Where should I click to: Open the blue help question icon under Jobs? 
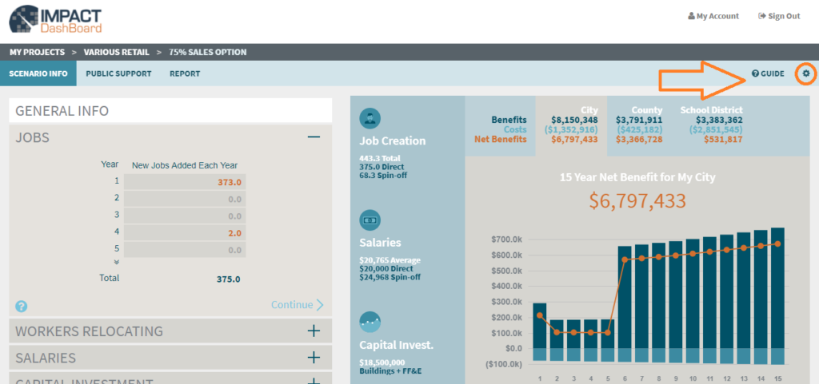pos(22,307)
